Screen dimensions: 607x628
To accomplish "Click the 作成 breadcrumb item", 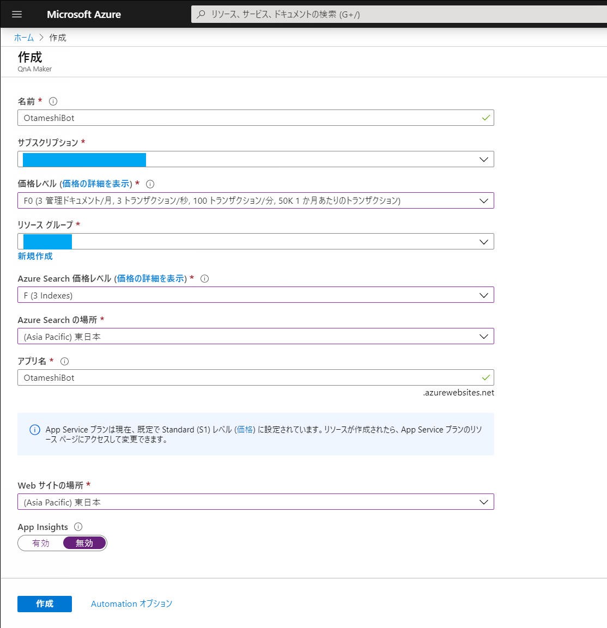I will 58,38.
